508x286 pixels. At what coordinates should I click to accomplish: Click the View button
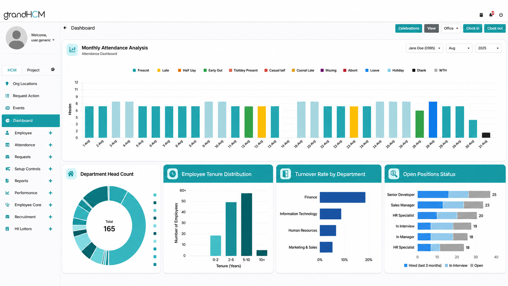coord(431,28)
